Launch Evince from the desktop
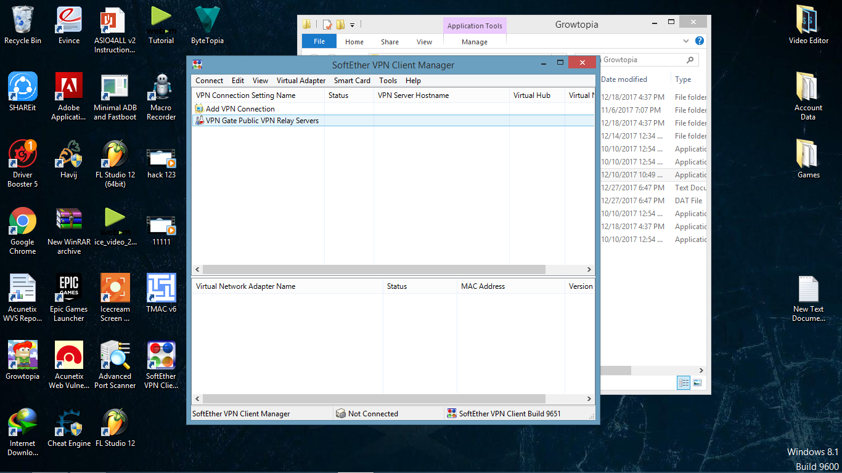 [x=69, y=25]
